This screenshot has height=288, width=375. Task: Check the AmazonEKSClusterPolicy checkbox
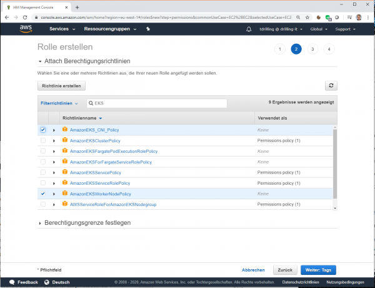click(43, 140)
